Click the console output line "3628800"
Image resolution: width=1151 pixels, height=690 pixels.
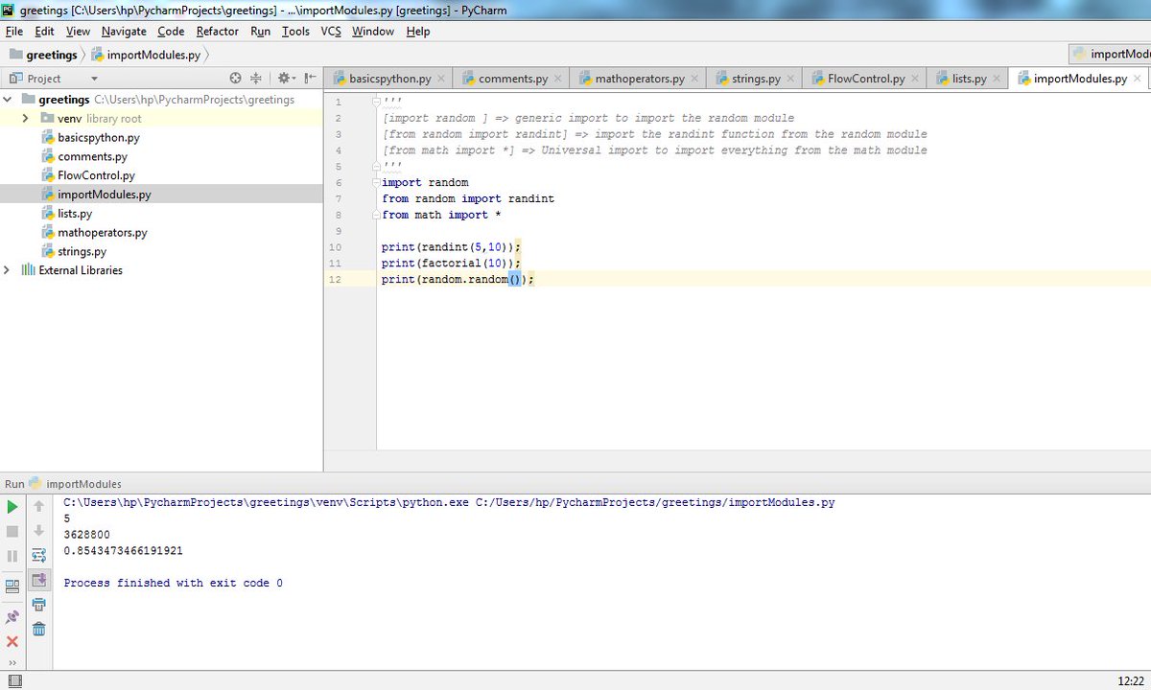pos(86,535)
